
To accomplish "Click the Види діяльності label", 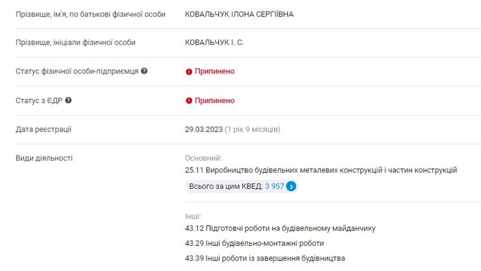I will 44,158.
